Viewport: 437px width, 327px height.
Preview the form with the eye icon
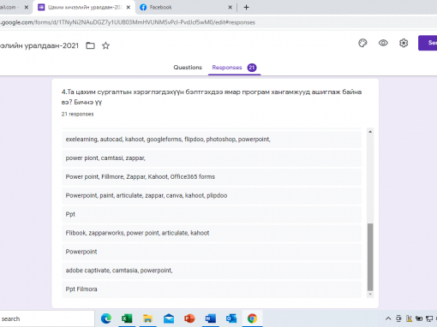[x=383, y=43]
